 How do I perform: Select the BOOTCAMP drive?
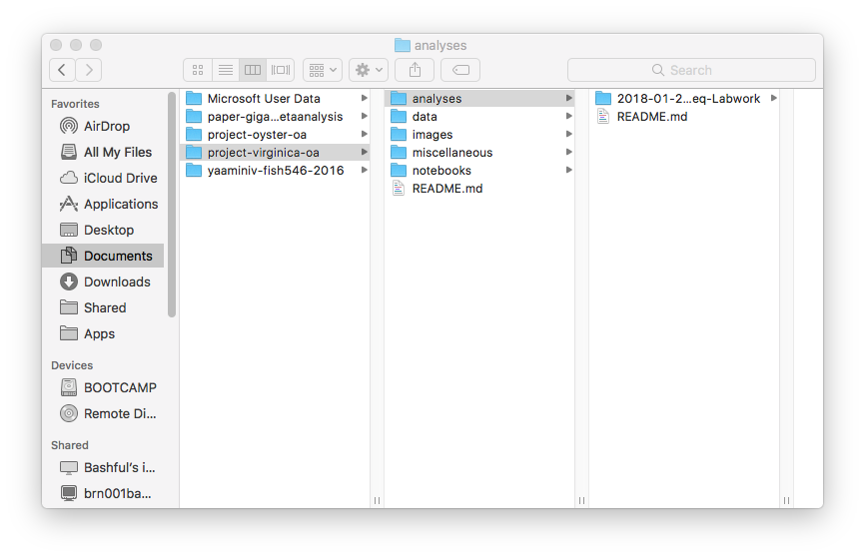coord(103,387)
